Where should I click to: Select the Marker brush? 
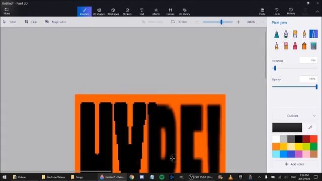277,34
